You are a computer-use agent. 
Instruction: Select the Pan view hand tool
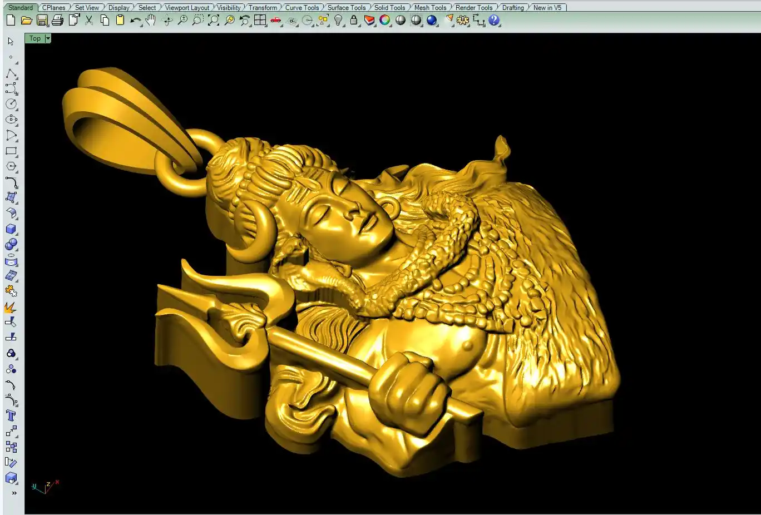151,21
